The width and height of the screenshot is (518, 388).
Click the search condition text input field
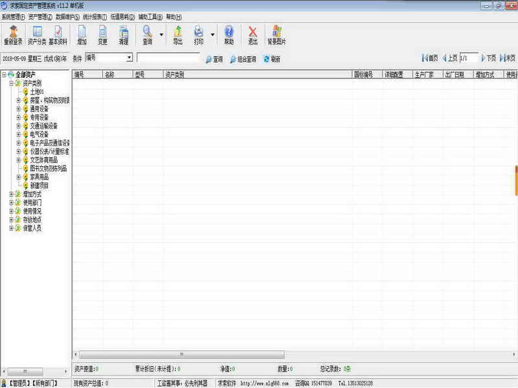coord(168,58)
